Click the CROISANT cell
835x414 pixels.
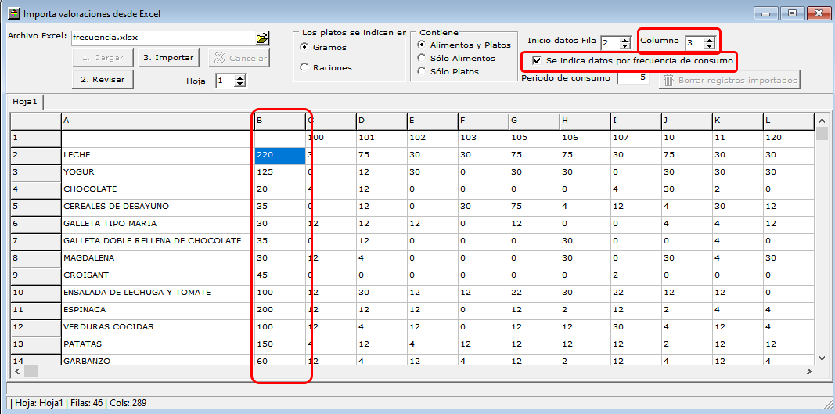[157, 275]
